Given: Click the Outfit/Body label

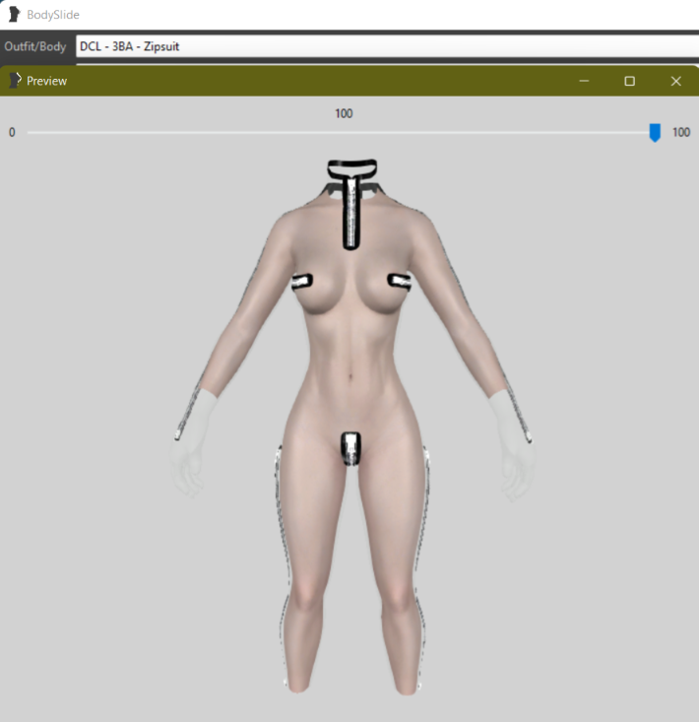Looking at the screenshot, I should [35, 46].
